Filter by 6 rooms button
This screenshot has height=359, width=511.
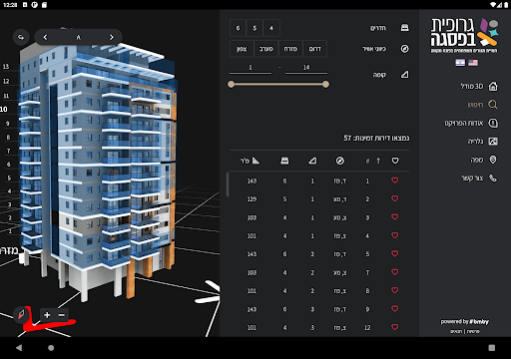(x=238, y=28)
